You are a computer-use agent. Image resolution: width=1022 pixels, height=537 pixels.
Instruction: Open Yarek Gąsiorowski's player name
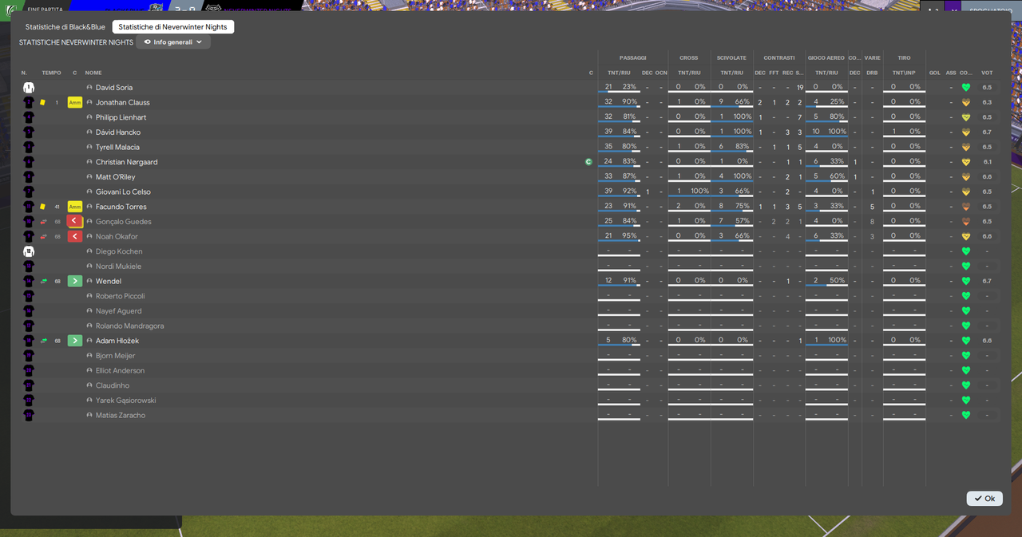[126, 401]
